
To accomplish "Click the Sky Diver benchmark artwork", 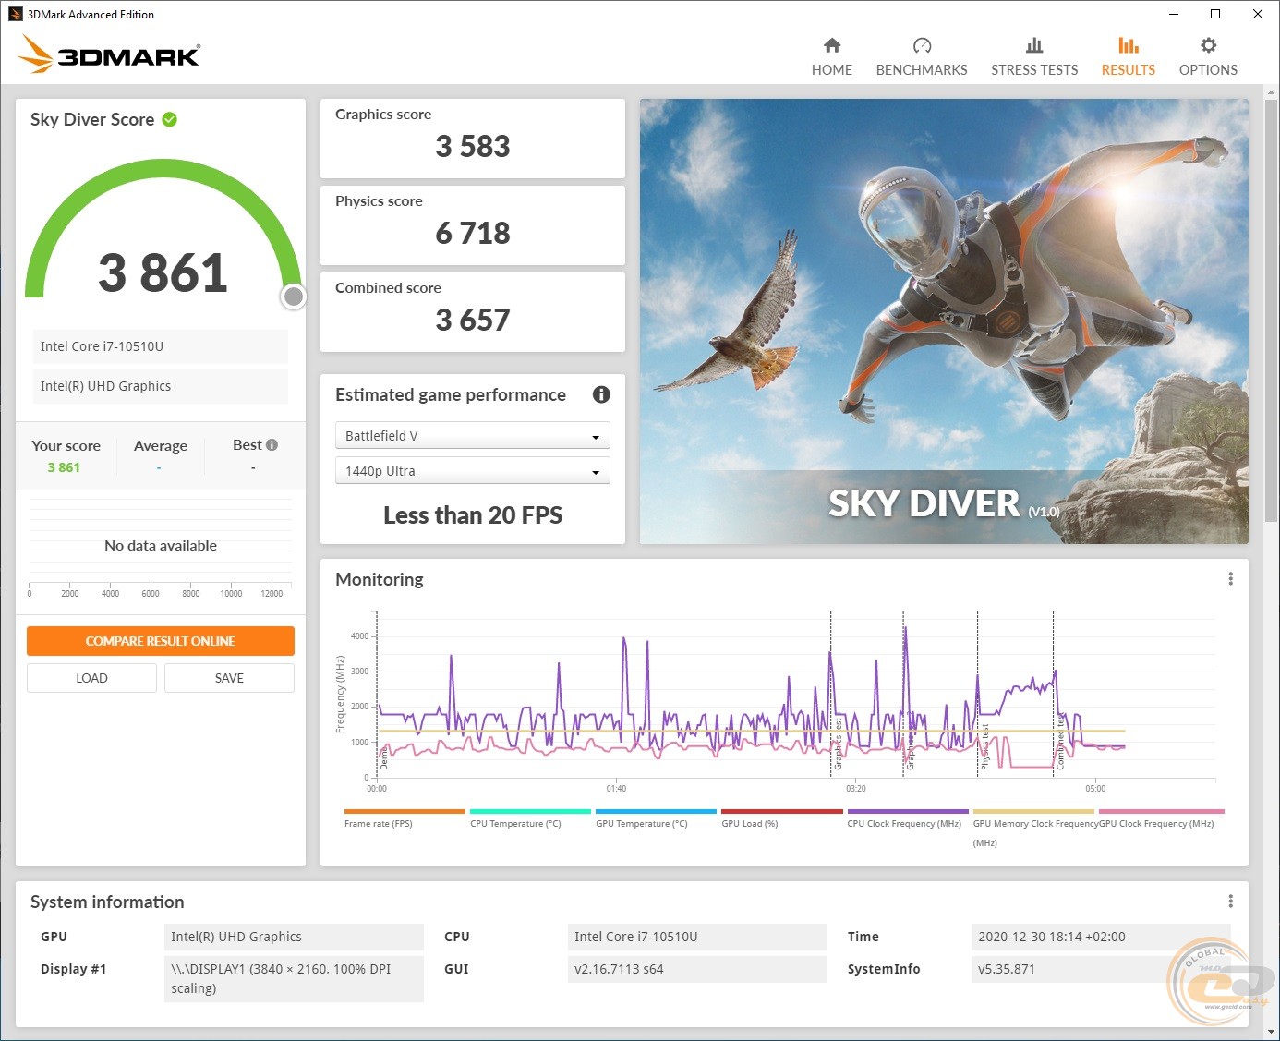I will (x=943, y=321).
